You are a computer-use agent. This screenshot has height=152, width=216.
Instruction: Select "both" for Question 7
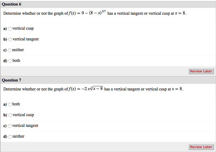click(x=10, y=104)
